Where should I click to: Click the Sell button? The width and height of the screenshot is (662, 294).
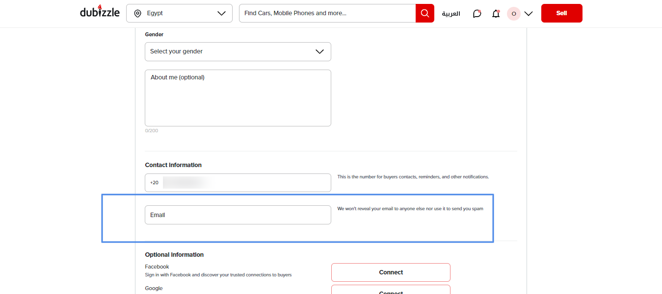561,13
